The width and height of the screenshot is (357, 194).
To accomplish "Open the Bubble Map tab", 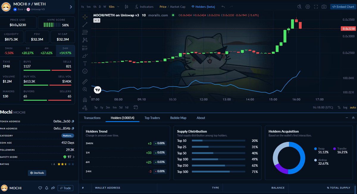I will point(178,118).
